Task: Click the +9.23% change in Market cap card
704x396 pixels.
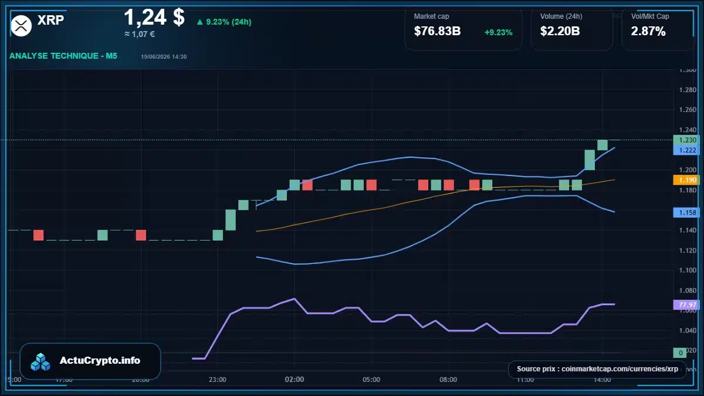Action: point(499,32)
